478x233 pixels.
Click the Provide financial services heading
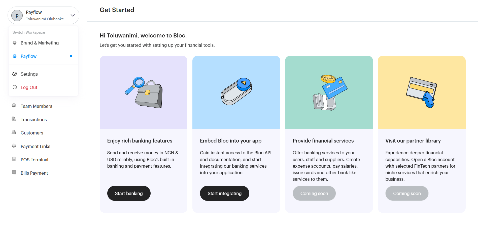323,141
